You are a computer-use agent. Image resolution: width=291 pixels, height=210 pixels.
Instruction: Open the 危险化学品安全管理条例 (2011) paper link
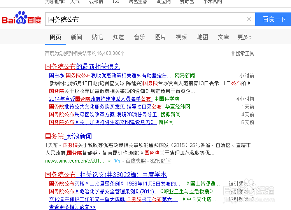102,191
